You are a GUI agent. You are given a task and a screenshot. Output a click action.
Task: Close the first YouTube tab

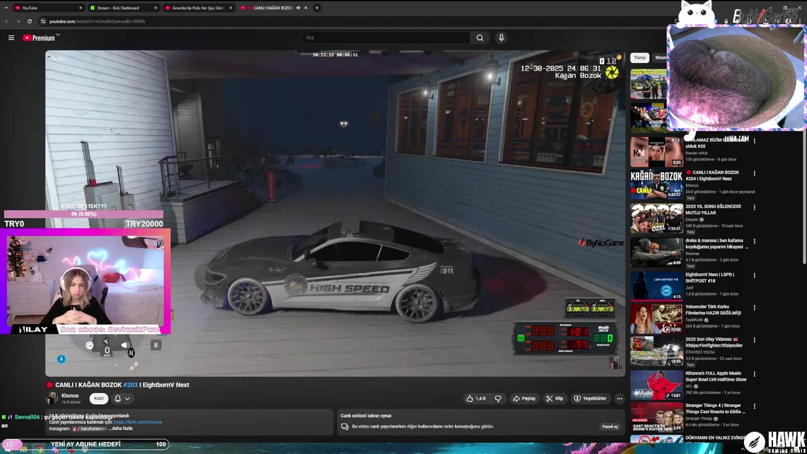81,8
